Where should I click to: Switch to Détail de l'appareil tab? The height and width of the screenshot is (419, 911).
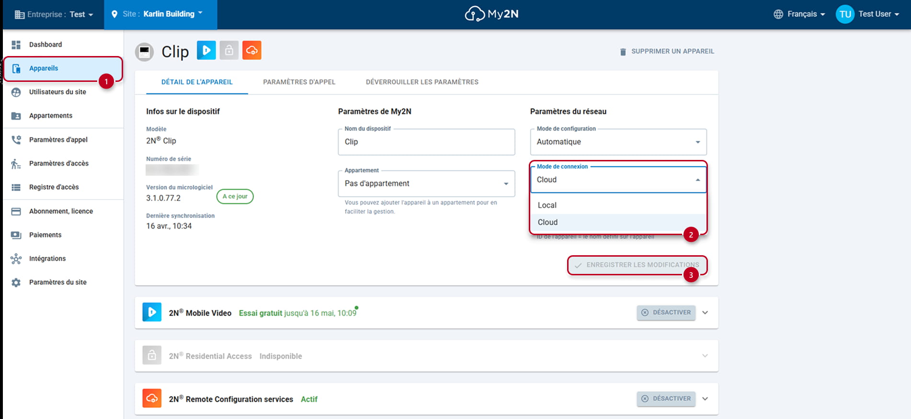[197, 82]
